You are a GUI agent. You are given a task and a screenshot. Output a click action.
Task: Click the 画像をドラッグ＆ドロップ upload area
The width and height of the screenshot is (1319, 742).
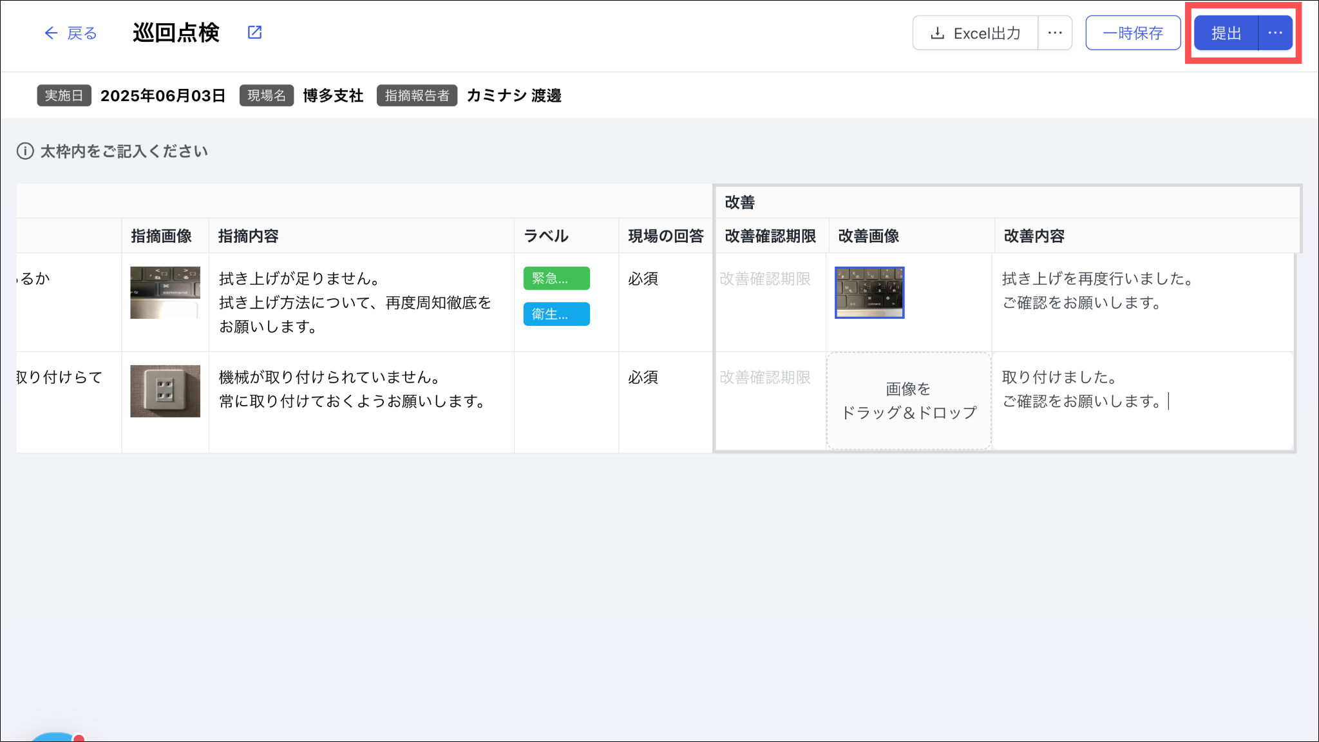click(x=909, y=401)
